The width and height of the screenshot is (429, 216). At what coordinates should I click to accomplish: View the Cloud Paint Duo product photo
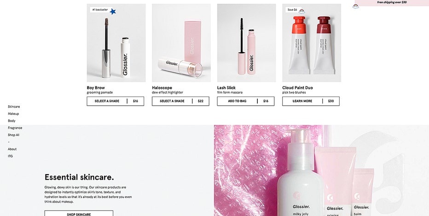tap(312, 43)
